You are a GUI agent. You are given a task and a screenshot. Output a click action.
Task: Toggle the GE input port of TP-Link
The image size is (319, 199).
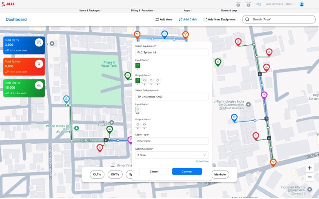pos(138,109)
